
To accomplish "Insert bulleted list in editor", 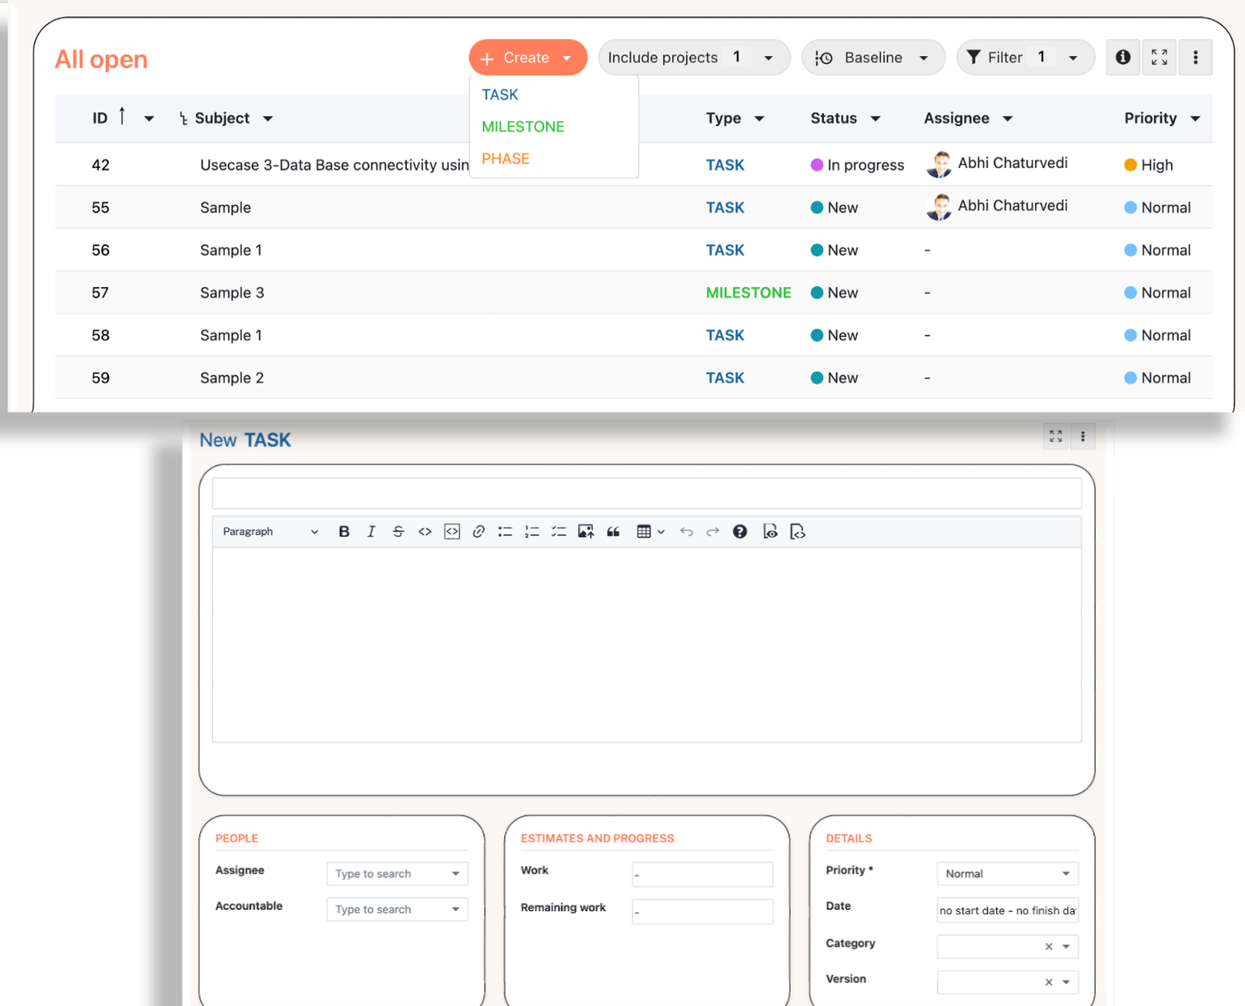I will tap(505, 531).
